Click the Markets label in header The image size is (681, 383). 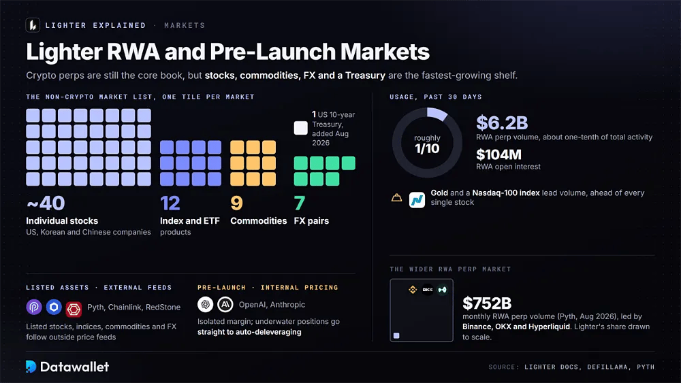(x=184, y=25)
